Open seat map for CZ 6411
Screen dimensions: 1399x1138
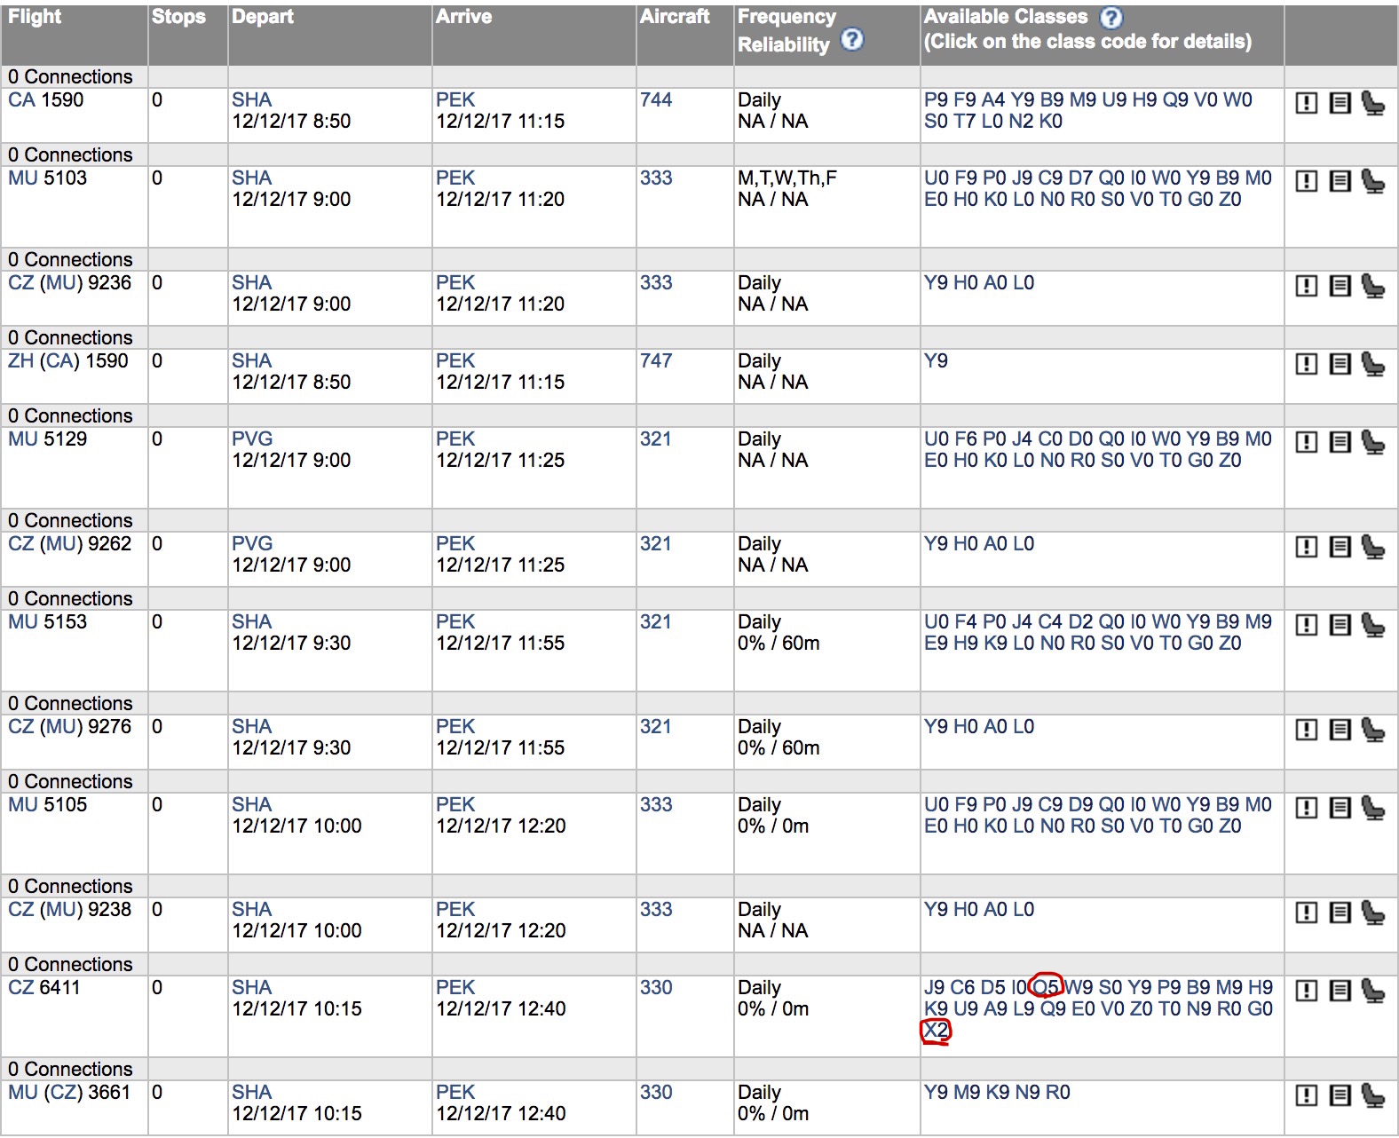click(1372, 991)
